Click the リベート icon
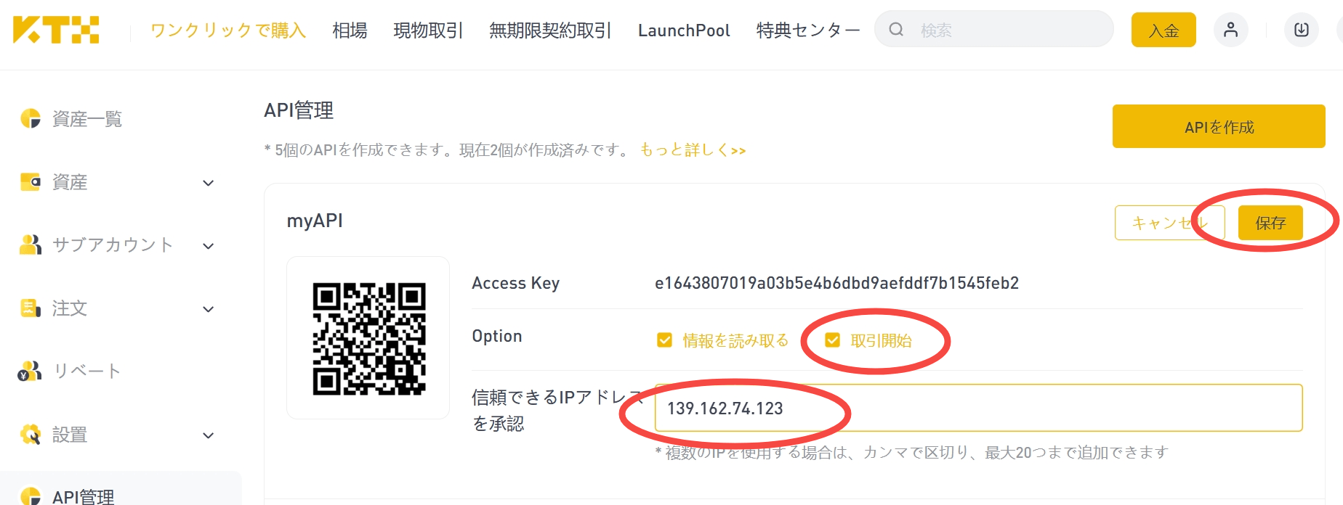This screenshot has width=1343, height=505. click(30, 371)
